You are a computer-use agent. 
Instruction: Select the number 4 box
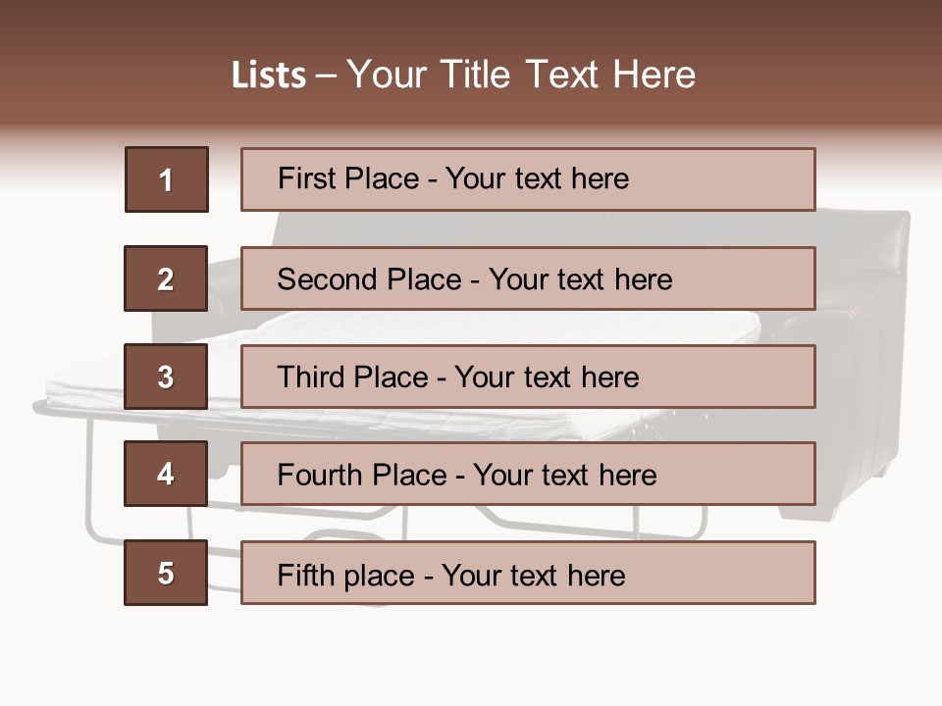click(166, 474)
